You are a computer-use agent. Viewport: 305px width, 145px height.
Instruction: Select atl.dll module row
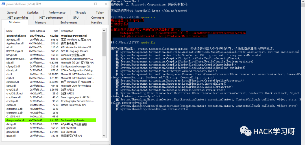pyautogui.click(x=51, y=47)
